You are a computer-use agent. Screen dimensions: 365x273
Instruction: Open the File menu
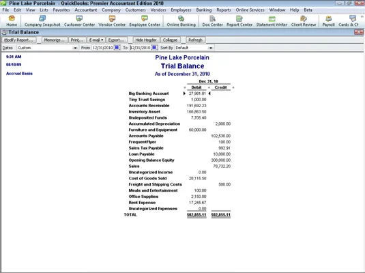coord(5,10)
